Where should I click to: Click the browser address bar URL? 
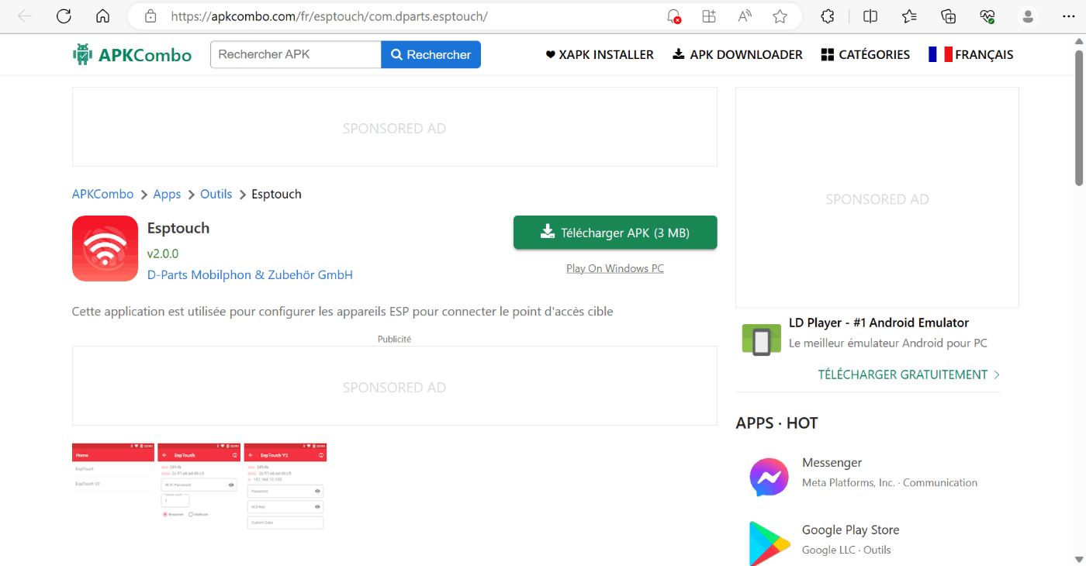pyautogui.click(x=329, y=16)
